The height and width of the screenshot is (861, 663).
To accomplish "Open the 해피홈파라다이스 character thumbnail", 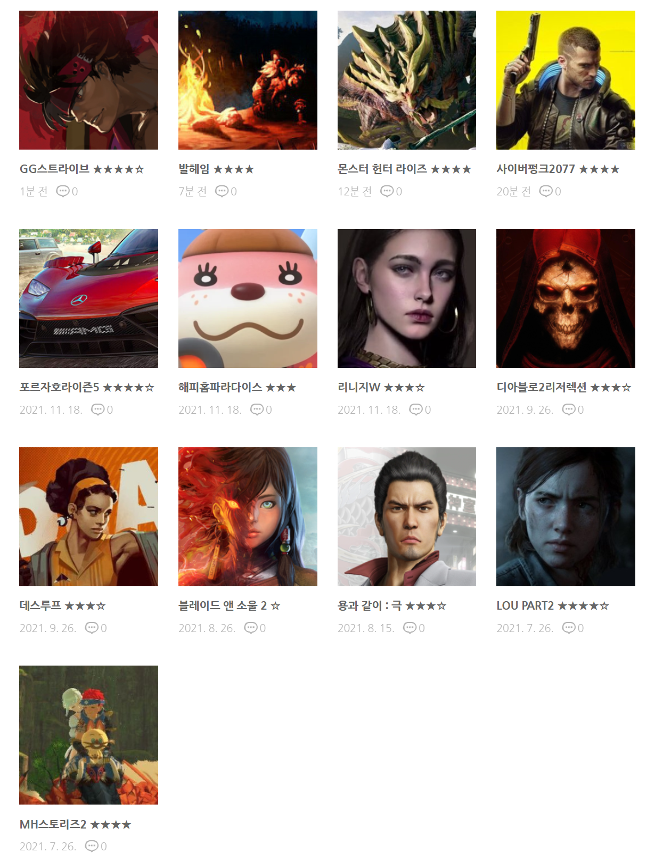I will tap(248, 298).
